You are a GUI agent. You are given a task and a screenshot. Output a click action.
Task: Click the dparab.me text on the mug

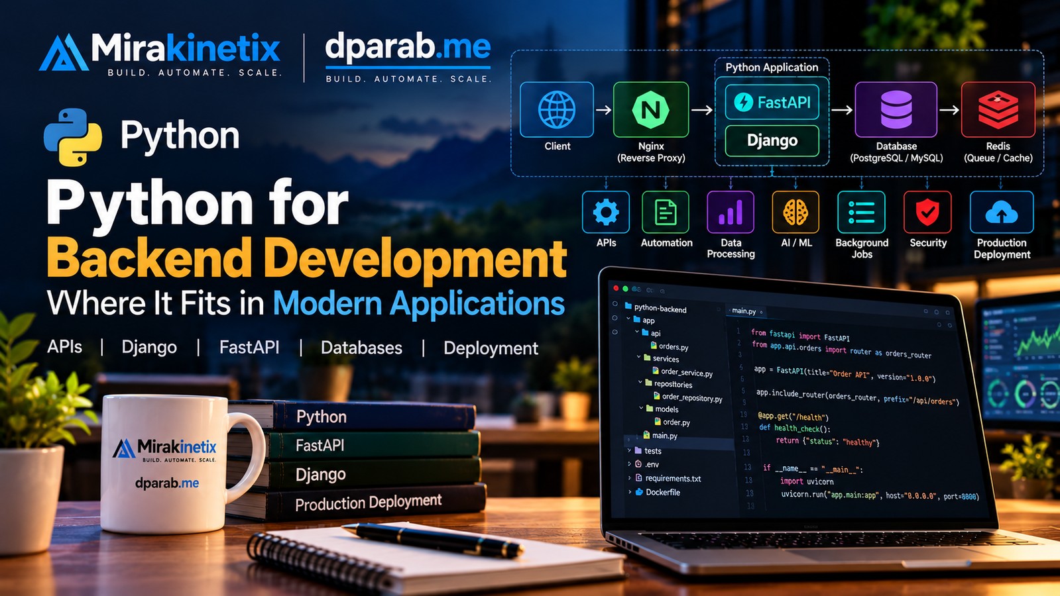click(x=167, y=483)
